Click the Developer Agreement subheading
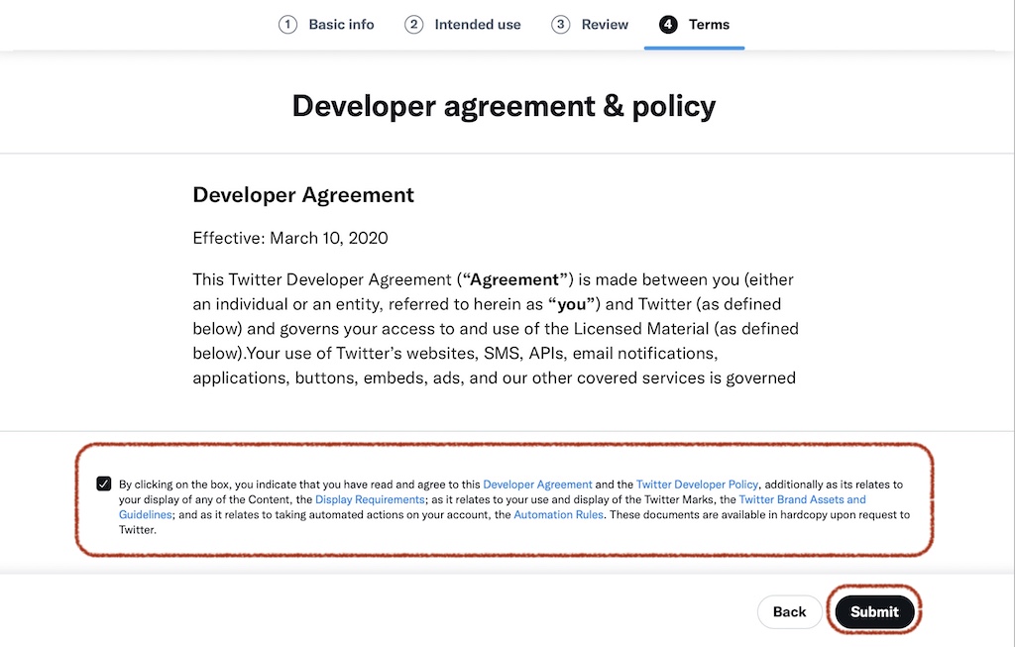Screen dimensions: 1015x647 pos(303,195)
